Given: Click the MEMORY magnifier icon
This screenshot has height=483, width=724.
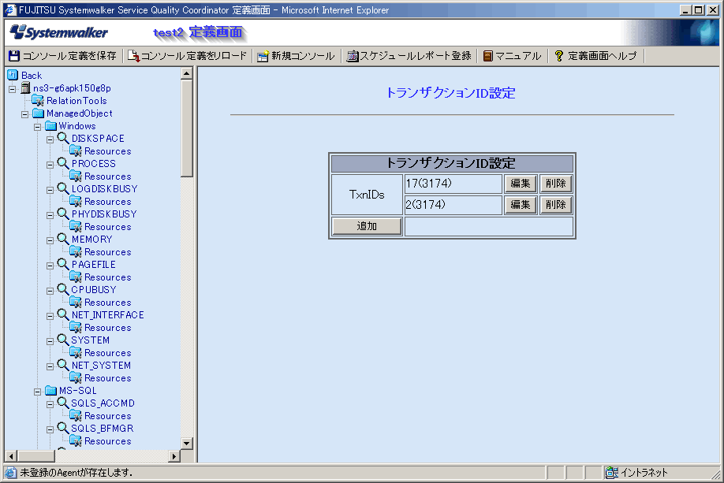Looking at the screenshot, I should pyautogui.click(x=63, y=239).
